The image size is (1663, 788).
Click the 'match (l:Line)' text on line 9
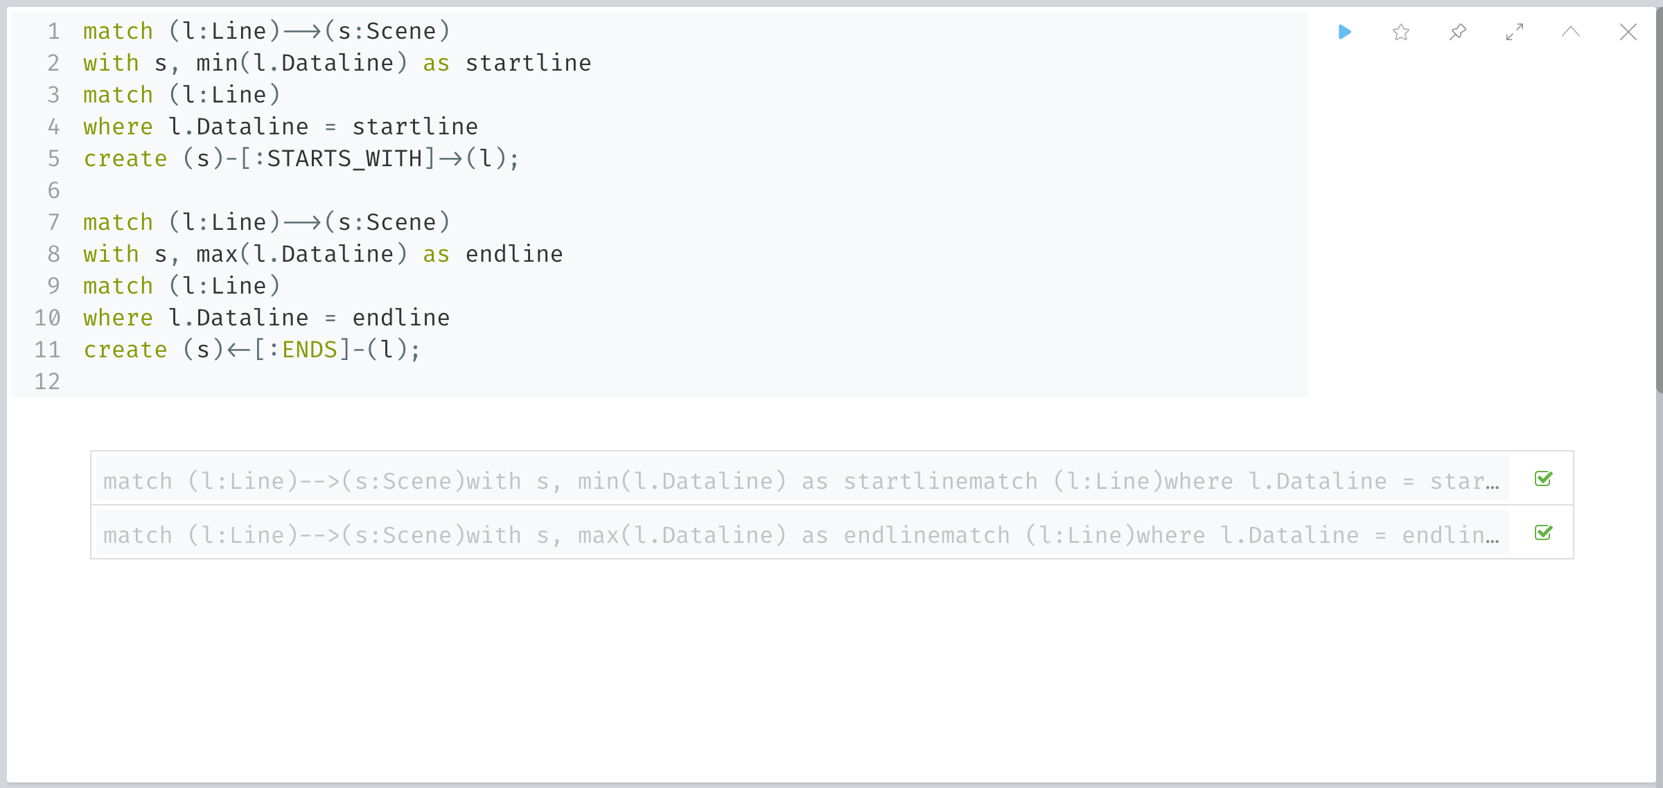(182, 286)
